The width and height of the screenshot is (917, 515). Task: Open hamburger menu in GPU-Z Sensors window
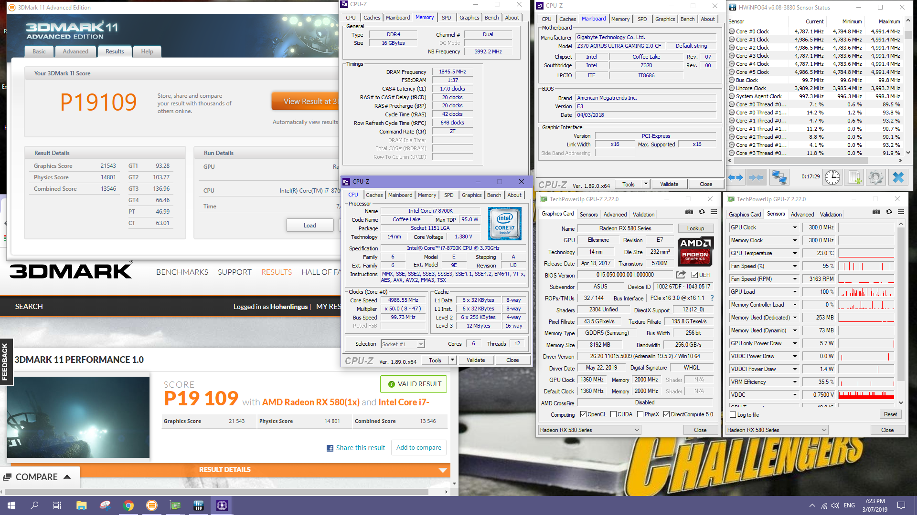901,212
